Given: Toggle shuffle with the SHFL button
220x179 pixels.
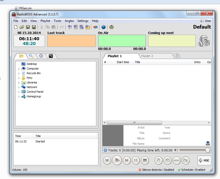Looking at the screenshot, I should coord(177,160).
